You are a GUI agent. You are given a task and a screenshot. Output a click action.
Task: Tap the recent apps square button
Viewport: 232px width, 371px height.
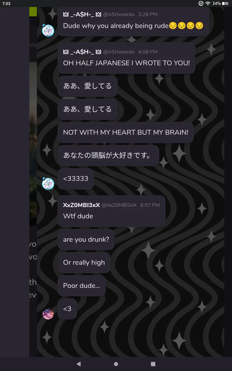(153, 364)
